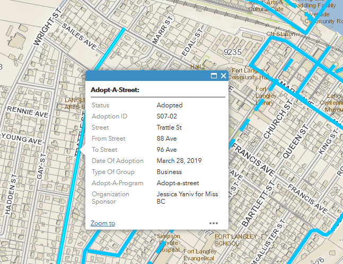Maximize the Adopt-A-Street popup
Image resolution: width=343 pixels, height=264 pixels.
pos(214,76)
